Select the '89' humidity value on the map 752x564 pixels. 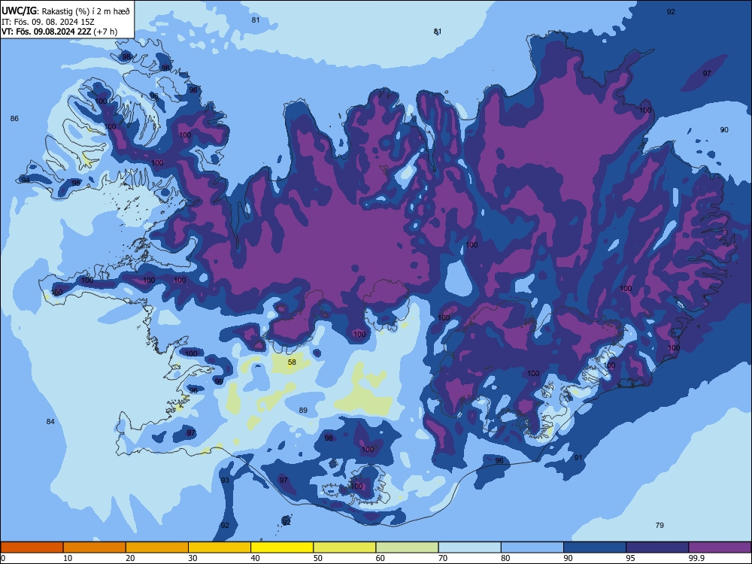pos(303,410)
